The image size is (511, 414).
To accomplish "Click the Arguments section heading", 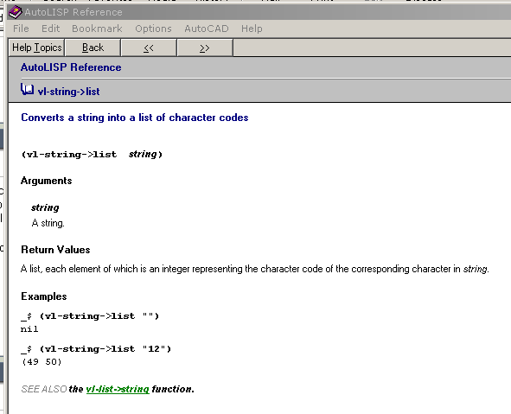I will (47, 181).
